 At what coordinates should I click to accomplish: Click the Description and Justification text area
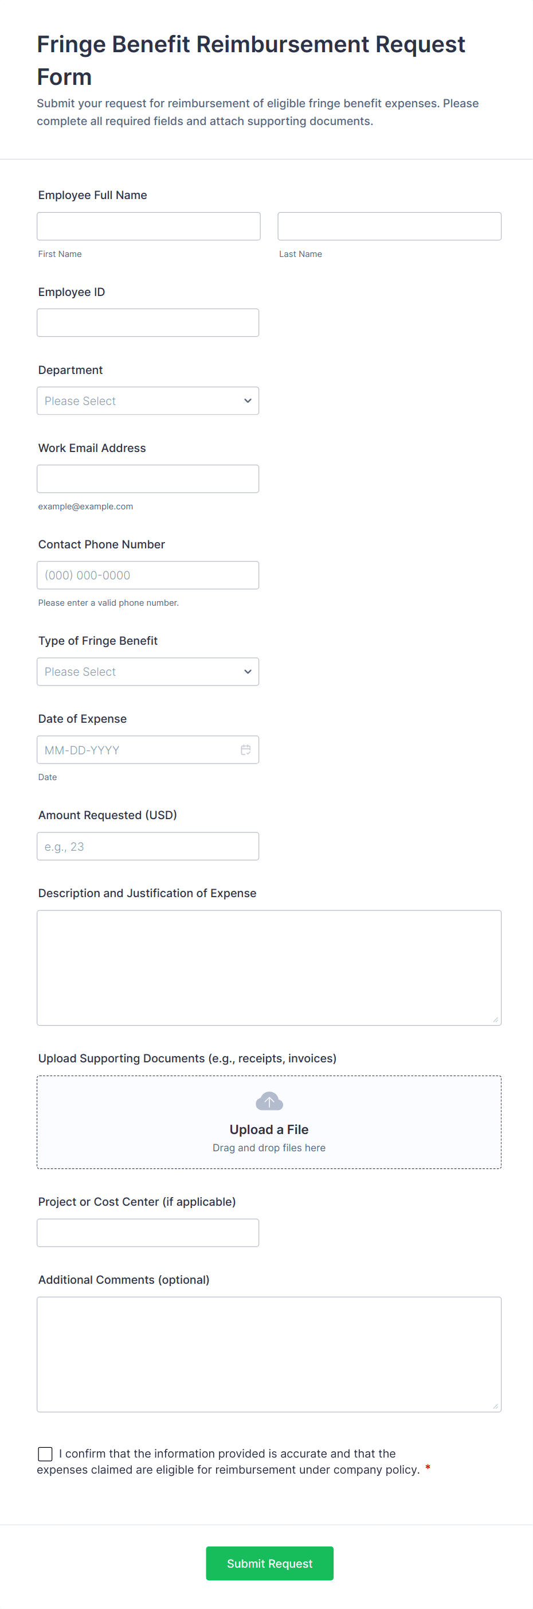[x=269, y=968]
